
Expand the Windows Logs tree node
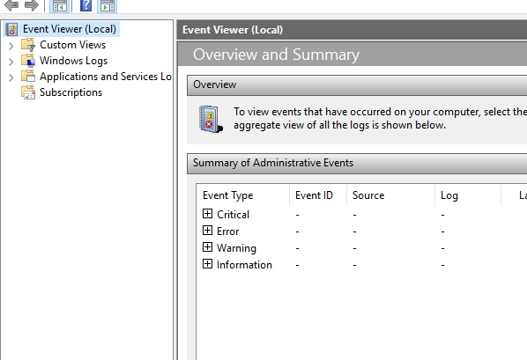point(11,62)
